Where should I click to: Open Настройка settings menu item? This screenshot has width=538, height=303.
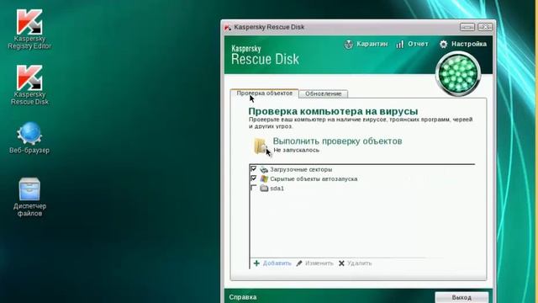click(469, 44)
